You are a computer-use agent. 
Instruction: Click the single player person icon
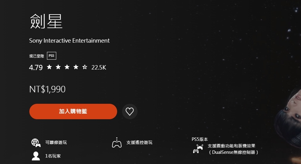tap(36, 156)
